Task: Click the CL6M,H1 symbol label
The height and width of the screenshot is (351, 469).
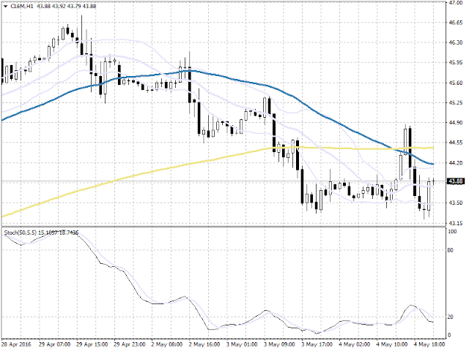Action: tap(21, 6)
